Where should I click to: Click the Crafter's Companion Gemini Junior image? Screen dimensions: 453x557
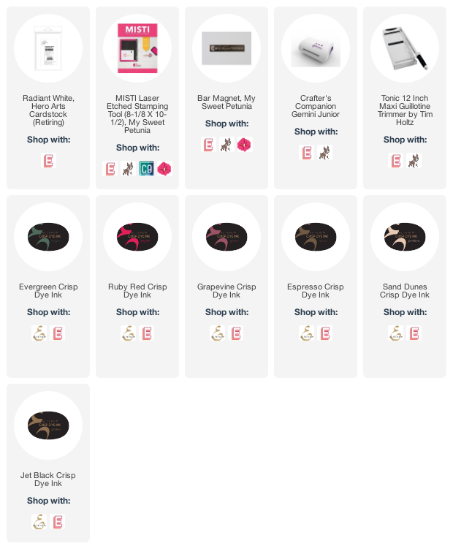pos(316,48)
